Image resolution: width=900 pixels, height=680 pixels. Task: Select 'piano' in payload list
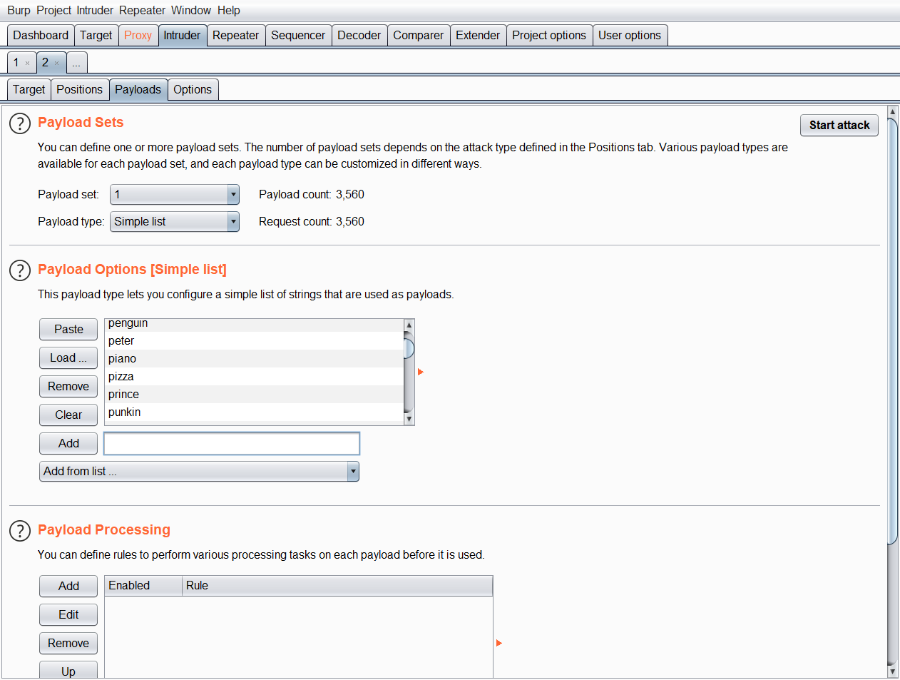(x=254, y=359)
